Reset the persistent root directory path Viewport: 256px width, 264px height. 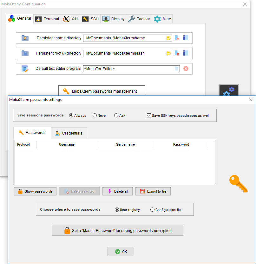(177, 53)
